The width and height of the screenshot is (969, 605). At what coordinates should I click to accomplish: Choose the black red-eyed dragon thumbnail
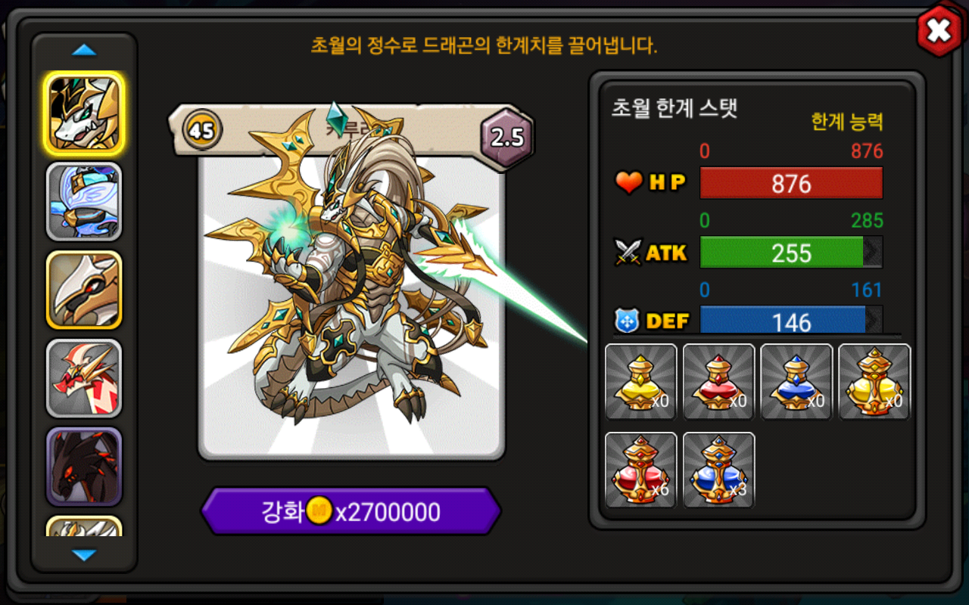(84, 467)
